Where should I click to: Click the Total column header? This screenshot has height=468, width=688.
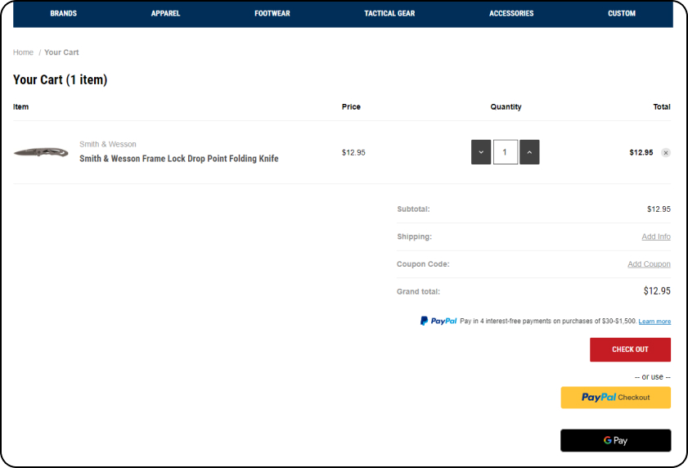(x=661, y=106)
